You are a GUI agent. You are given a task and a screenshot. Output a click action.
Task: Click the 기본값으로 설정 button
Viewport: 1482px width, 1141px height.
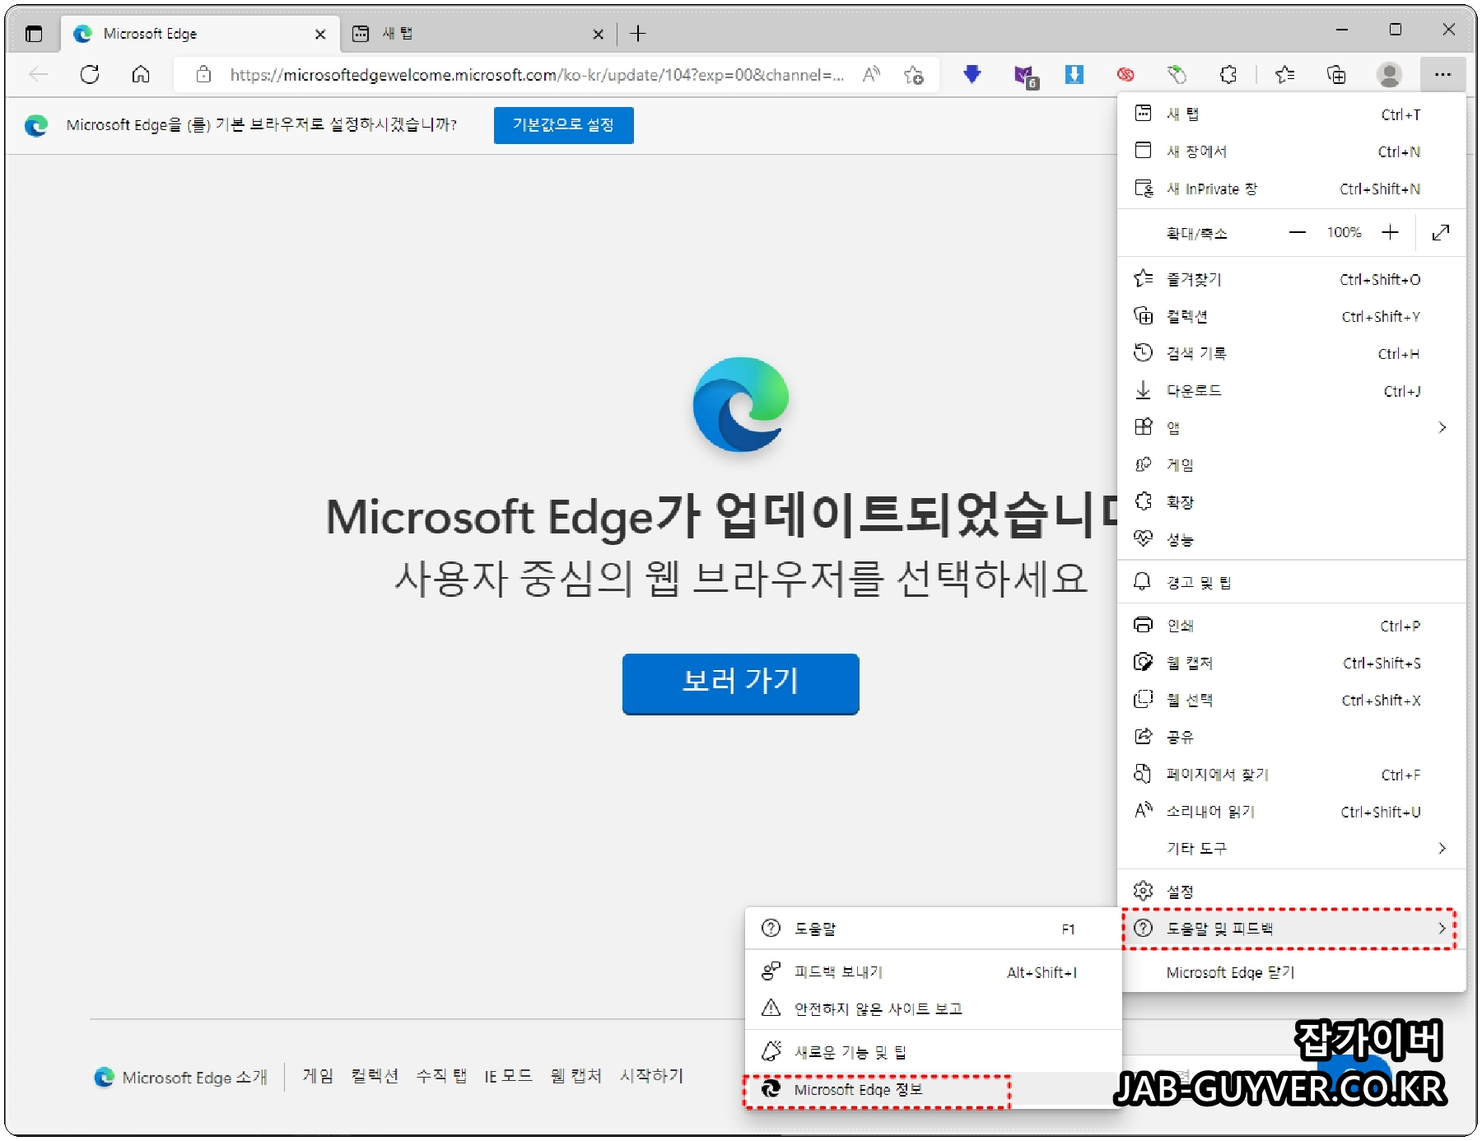tap(563, 125)
